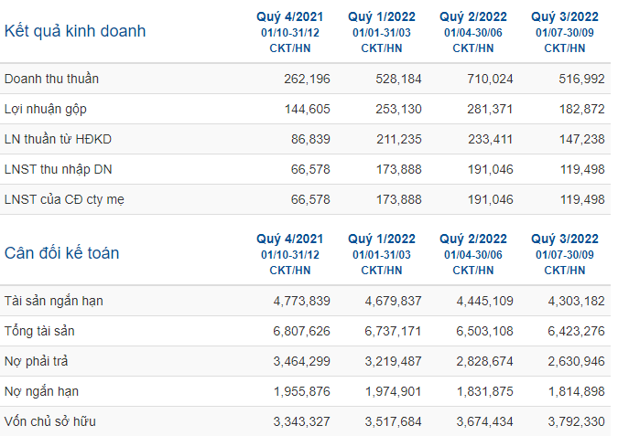The image size is (618, 436).
Task: Open Quý 4/2021 header in Cân đối kế toán
Action: (x=289, y=254)
